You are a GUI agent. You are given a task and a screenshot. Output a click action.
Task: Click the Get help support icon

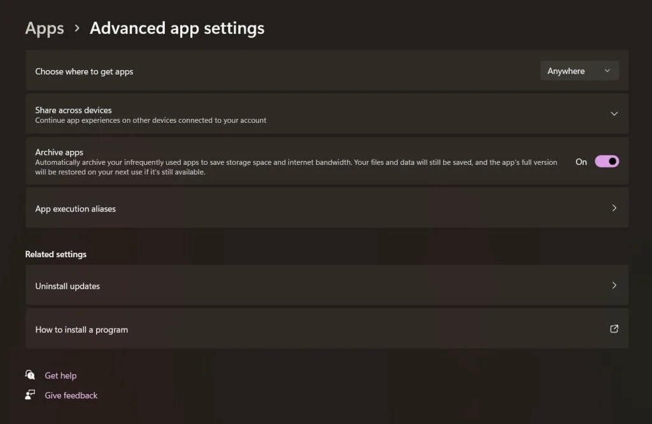click(x=29, y=375)
